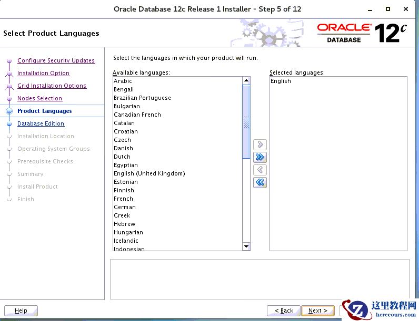Open the Grid Installation Options step
This screenshot has width=419, height=321.
pos(52,86)
